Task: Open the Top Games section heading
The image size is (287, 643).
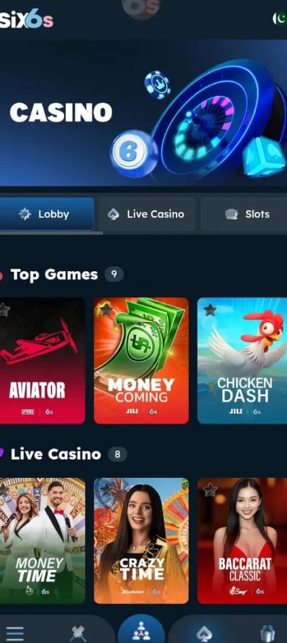Action: coord(54,274)
